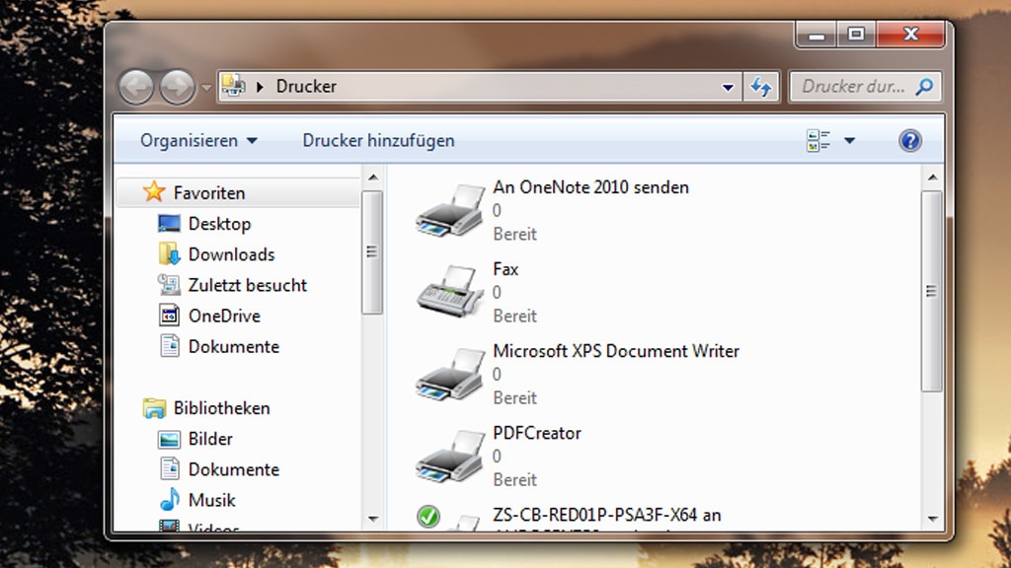
Task: Select Bibliotheken in the navigation pane
Action: (x=222, y=408)
